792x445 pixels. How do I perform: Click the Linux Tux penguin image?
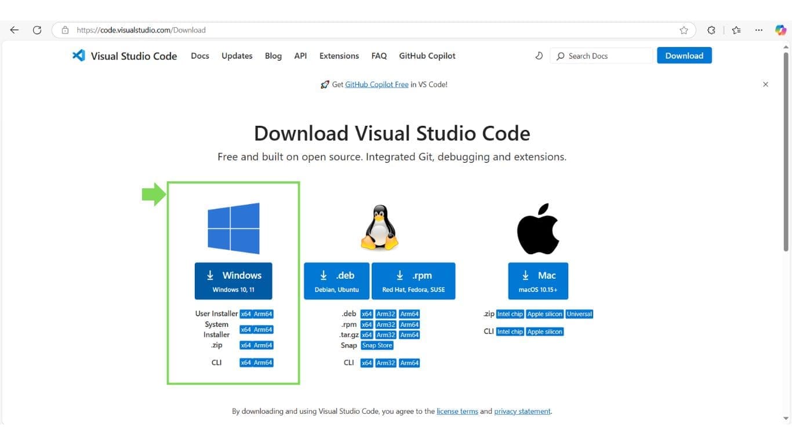380,228
